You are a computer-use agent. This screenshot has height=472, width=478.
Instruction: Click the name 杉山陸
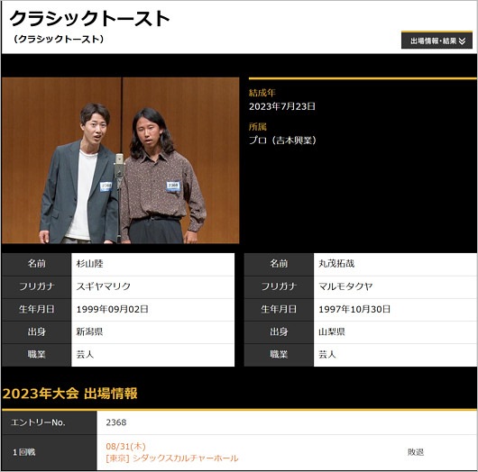point(89,263)
